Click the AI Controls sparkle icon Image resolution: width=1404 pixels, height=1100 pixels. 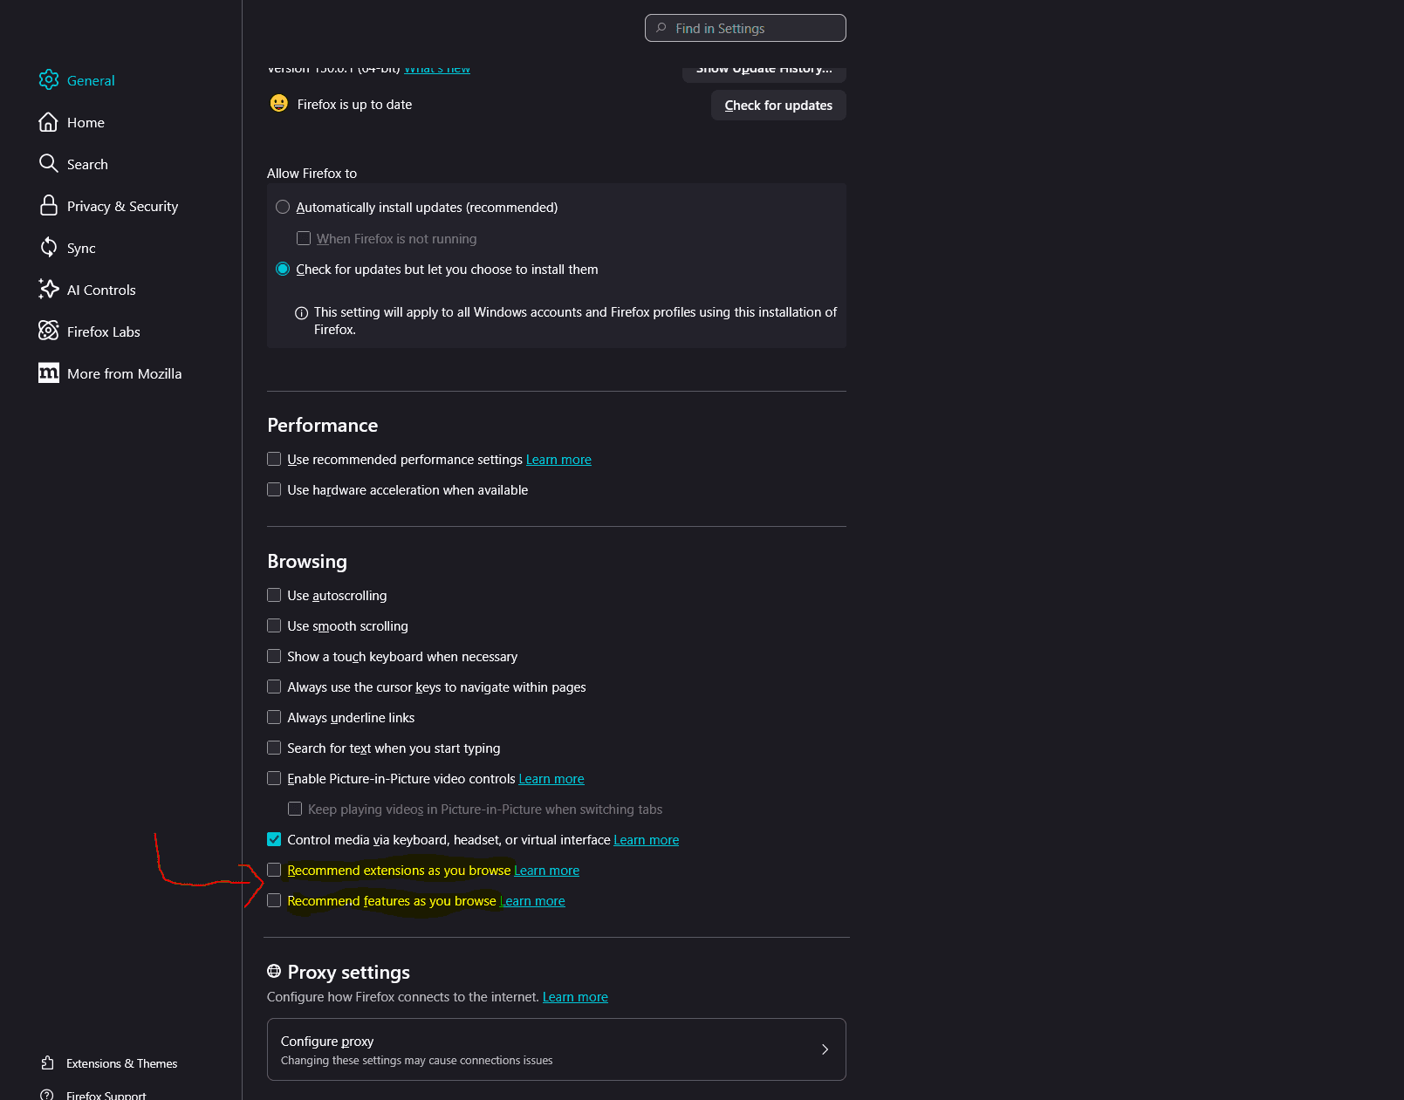(49, 290)
